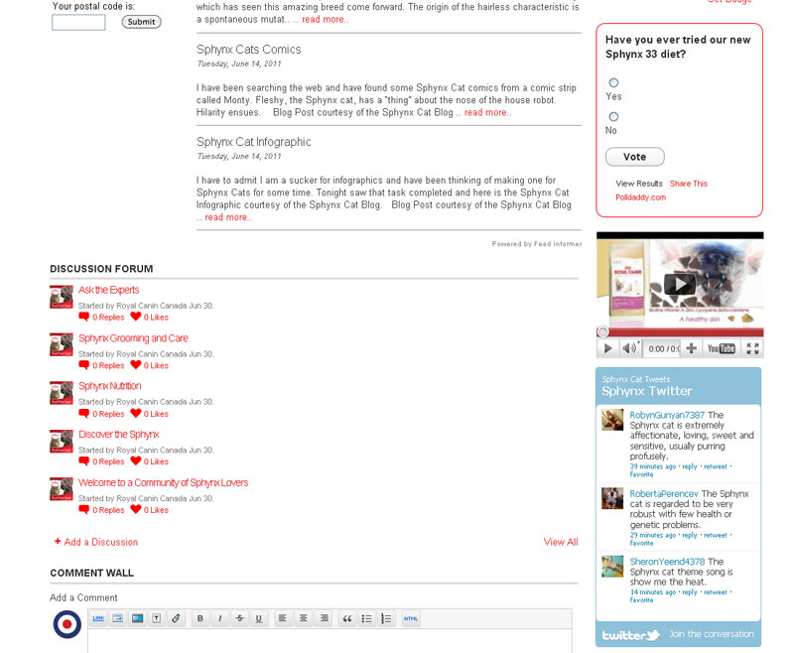Open the Ask the Experts discussion
The image size is (794, 653).
click(x=108, y=290)
